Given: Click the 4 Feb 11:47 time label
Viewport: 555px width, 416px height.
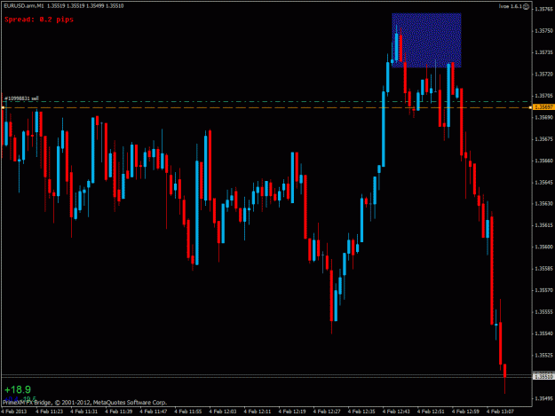Looking at the screenshot, I should pyautogui.click(x=154, y=412).
